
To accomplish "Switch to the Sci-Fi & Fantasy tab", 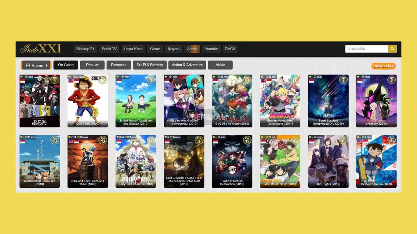I will pyautogui.click(x=150, y=65).
